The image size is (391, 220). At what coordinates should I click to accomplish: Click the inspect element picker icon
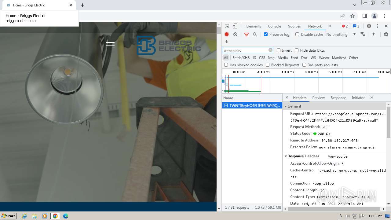(x=227, y=26)
